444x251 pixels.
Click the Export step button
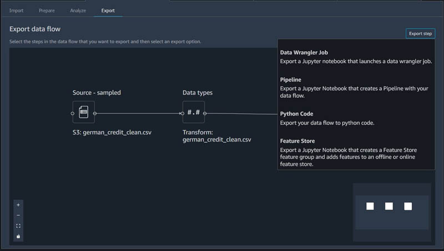point(420,33)
